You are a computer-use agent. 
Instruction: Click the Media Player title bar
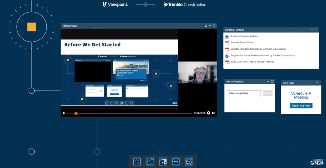click(139, 26)
